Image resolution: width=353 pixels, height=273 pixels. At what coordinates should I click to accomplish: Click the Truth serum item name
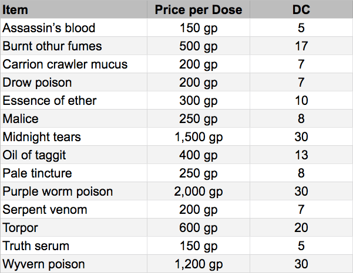36,246
